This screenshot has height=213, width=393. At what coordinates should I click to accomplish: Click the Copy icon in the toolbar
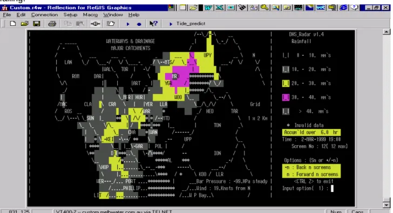pos(67,24)
